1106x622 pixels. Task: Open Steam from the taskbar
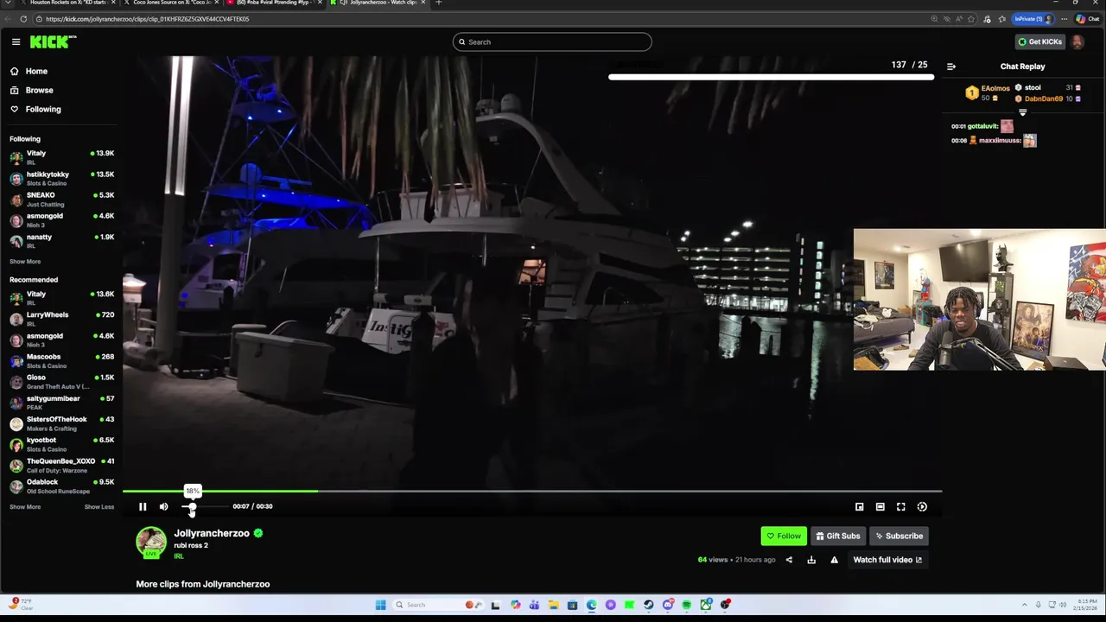tap(649, 605)
